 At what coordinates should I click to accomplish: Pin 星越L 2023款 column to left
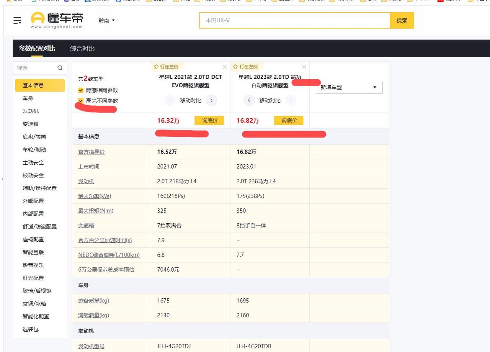tap(245, 67)
